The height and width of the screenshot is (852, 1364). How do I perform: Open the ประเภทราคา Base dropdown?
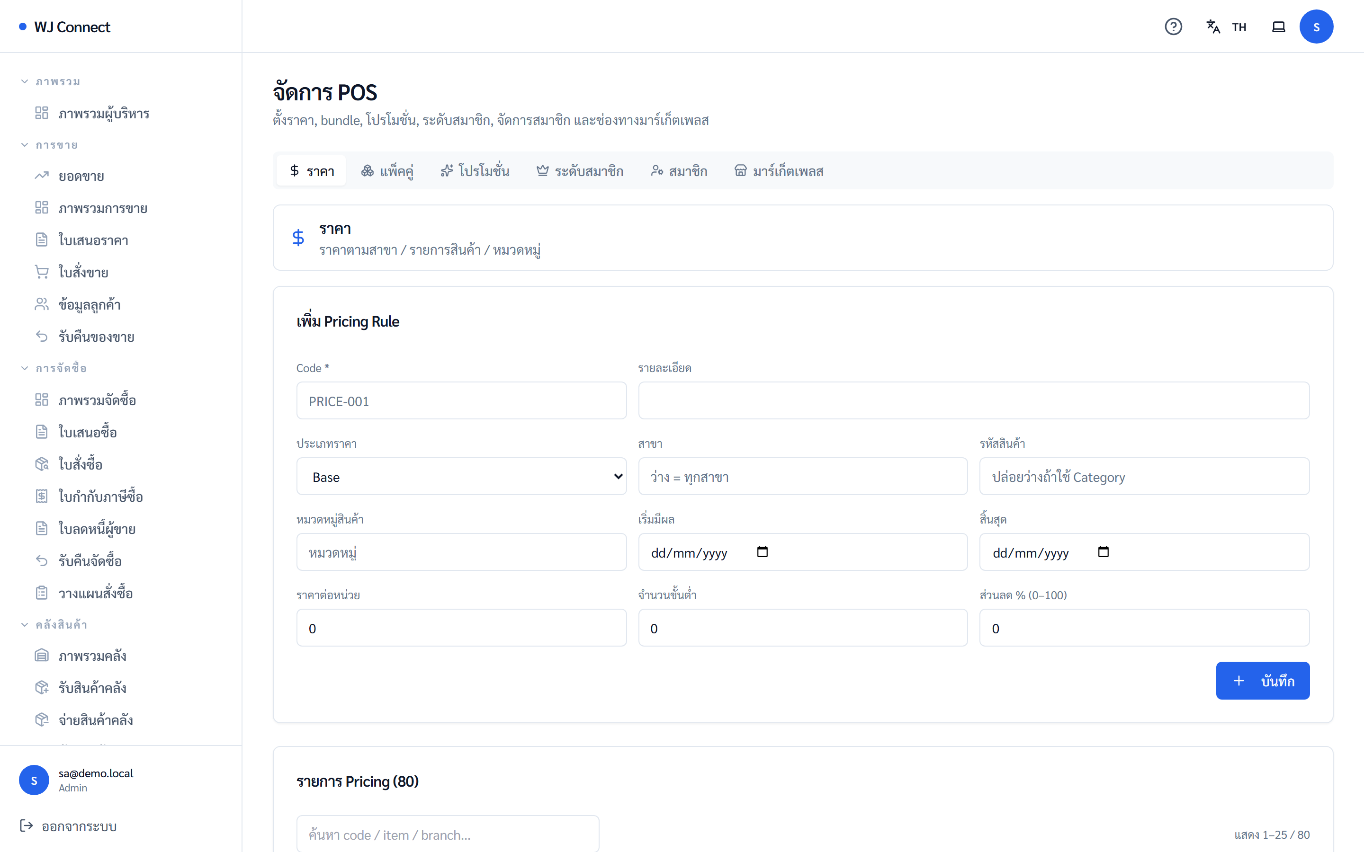(461, 477)
